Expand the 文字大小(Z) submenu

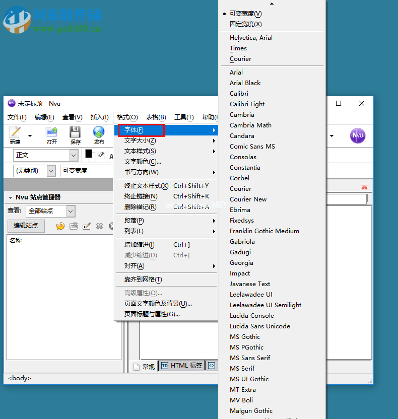click(x=166, y=141)
